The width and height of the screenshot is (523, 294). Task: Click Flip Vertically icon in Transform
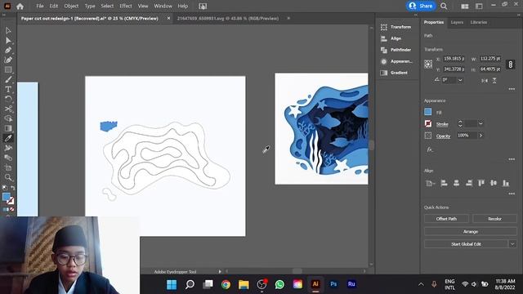(x=494, y=80)
